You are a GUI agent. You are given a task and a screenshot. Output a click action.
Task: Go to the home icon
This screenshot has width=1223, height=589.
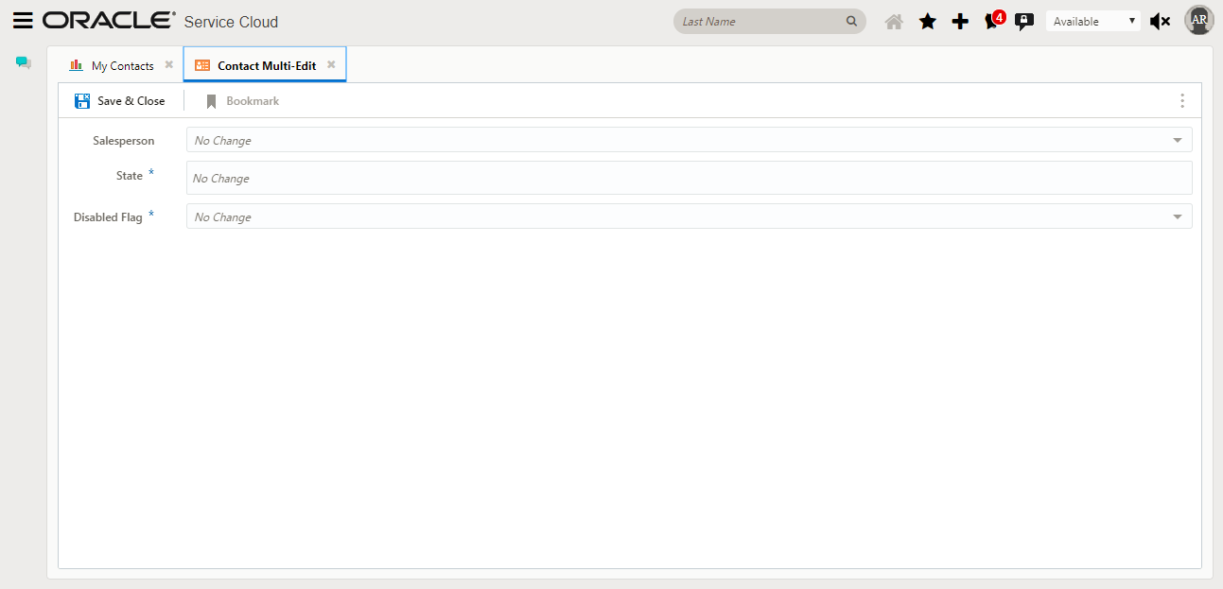[894, 21]
